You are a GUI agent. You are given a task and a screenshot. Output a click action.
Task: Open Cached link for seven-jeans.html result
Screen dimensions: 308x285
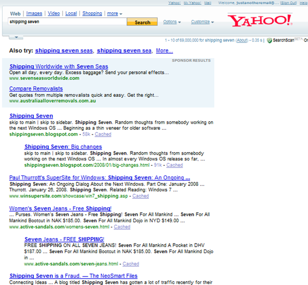[131, 264]
